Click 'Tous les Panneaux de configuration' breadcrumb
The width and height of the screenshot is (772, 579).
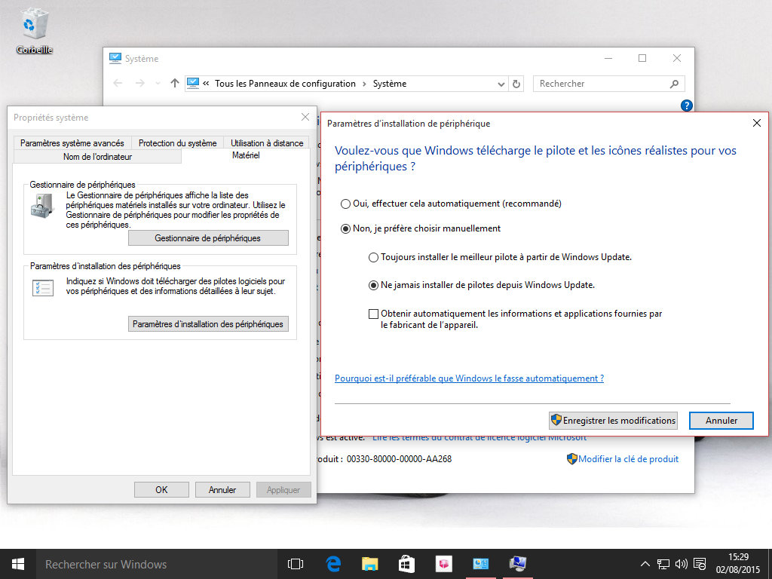pos(285,84)
